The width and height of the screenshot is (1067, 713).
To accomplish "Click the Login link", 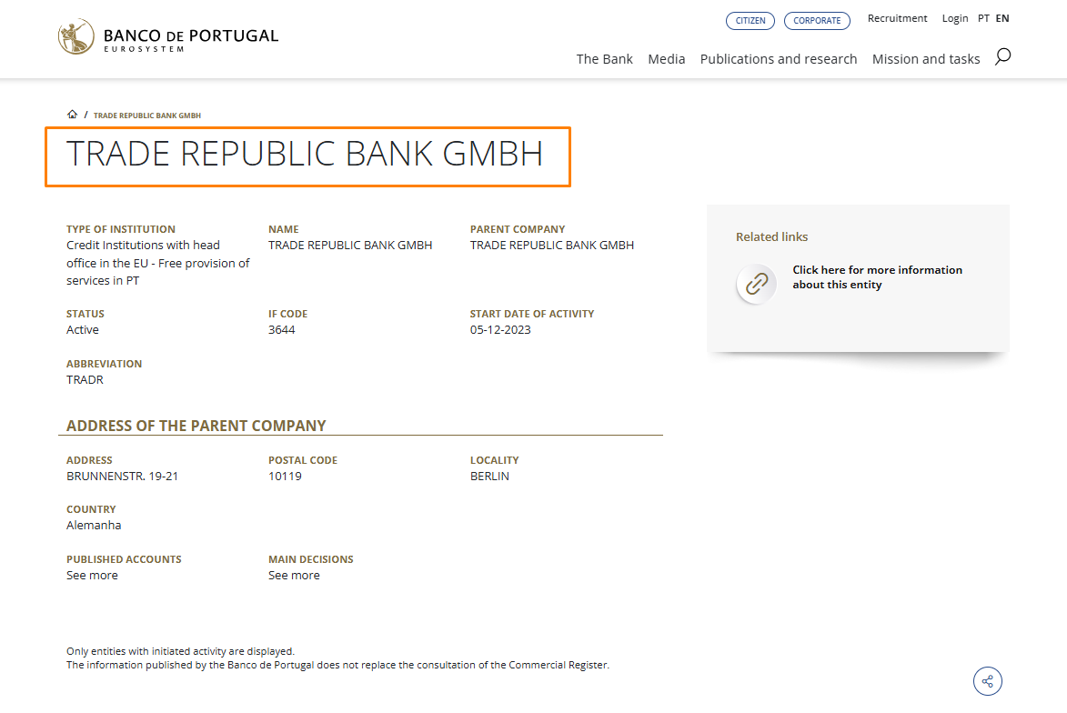I will click(x=955, y=18).
